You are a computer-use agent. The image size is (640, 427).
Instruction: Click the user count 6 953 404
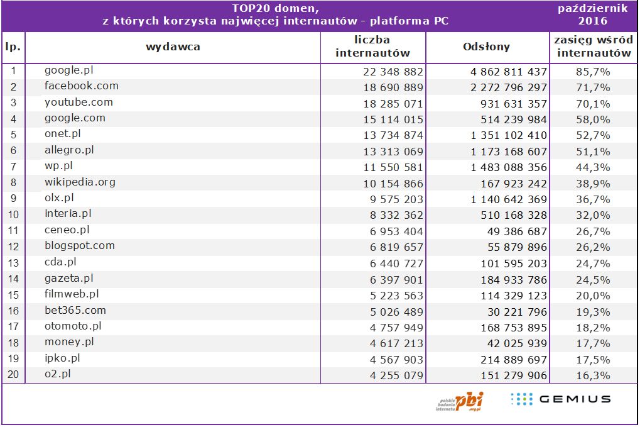[397, 231]
